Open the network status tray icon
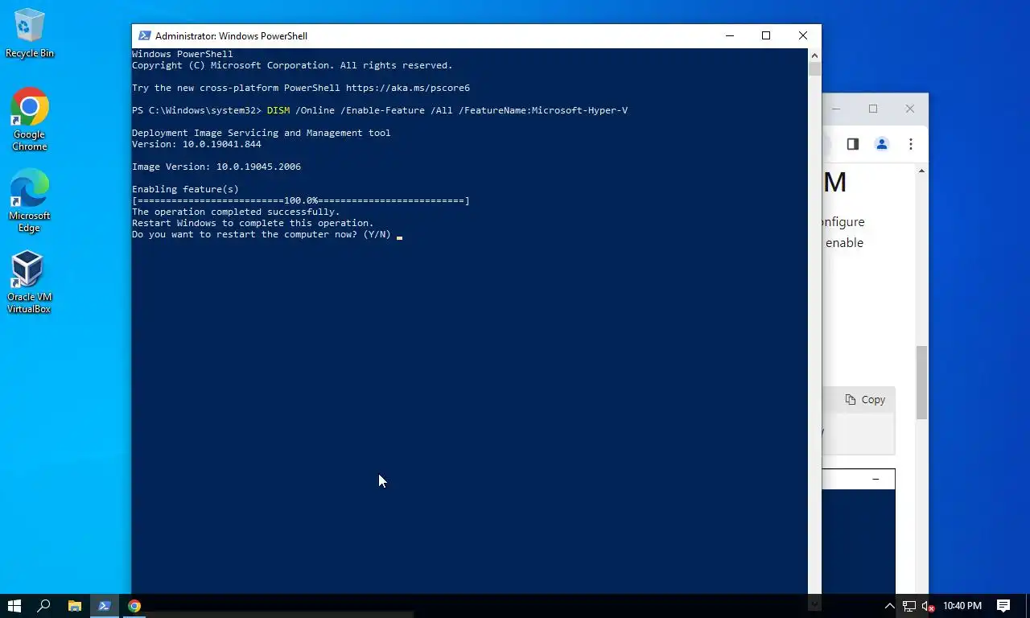The height and width of the screenshot is (618, 1030). click(x=908, y=606)
